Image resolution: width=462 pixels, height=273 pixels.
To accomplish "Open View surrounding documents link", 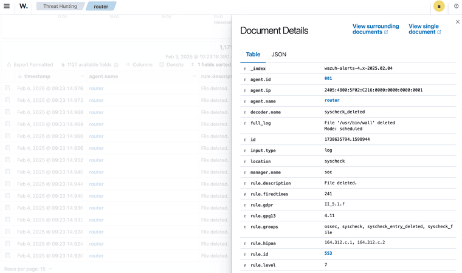I will [x=376, y=29].
